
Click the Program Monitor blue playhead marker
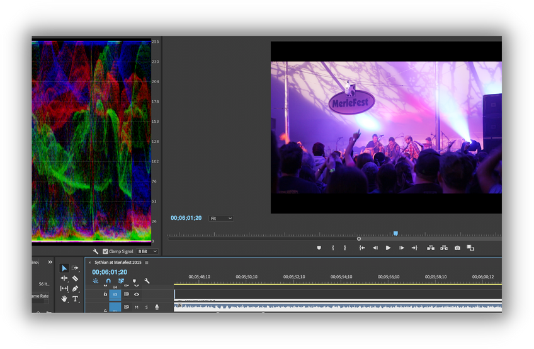395,234
